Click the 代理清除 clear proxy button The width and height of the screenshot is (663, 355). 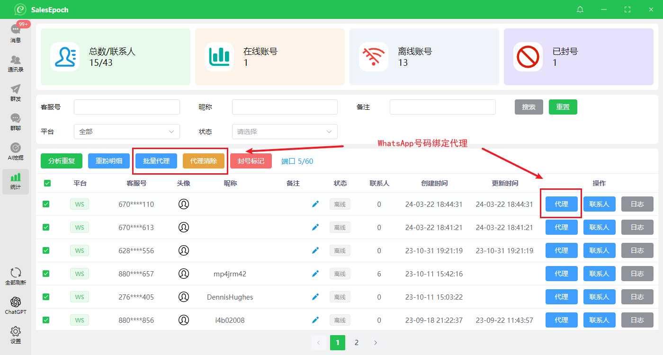click(204, 161)
